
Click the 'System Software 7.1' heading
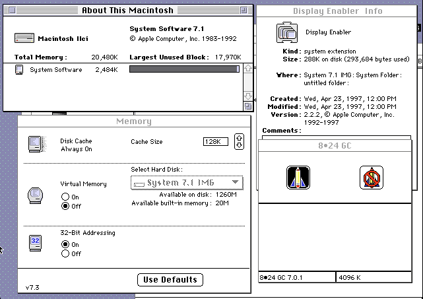[167, 29]
